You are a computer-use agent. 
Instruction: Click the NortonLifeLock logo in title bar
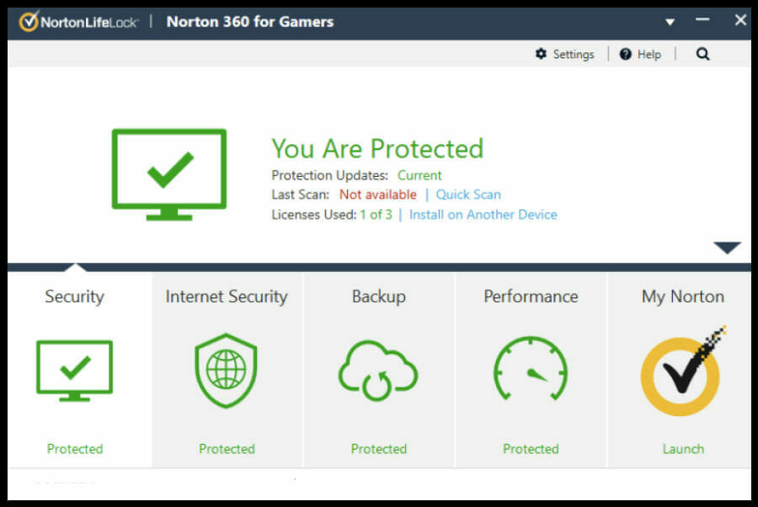point(79,22)
